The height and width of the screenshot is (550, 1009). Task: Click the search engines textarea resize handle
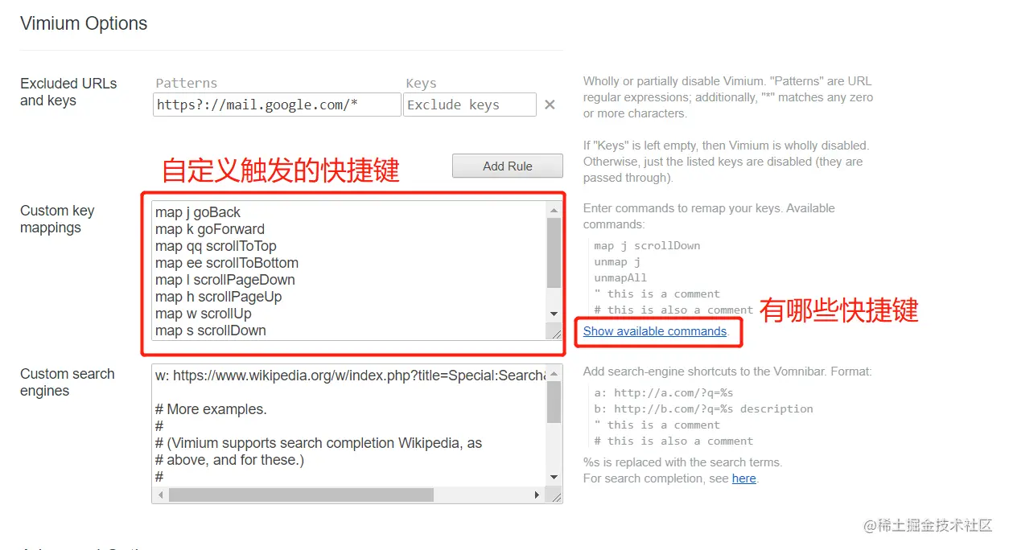pos(554,495)
